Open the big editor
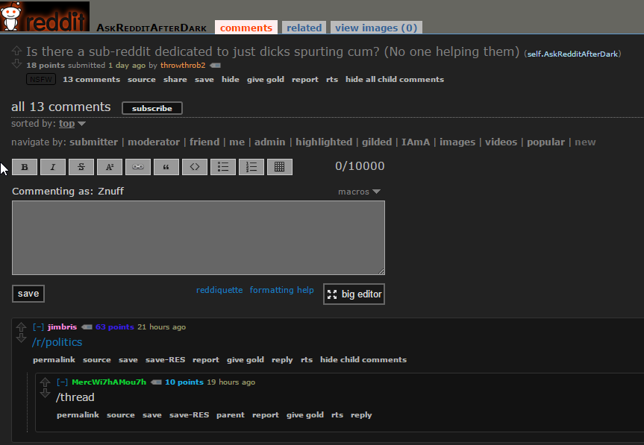 point(354,294)
